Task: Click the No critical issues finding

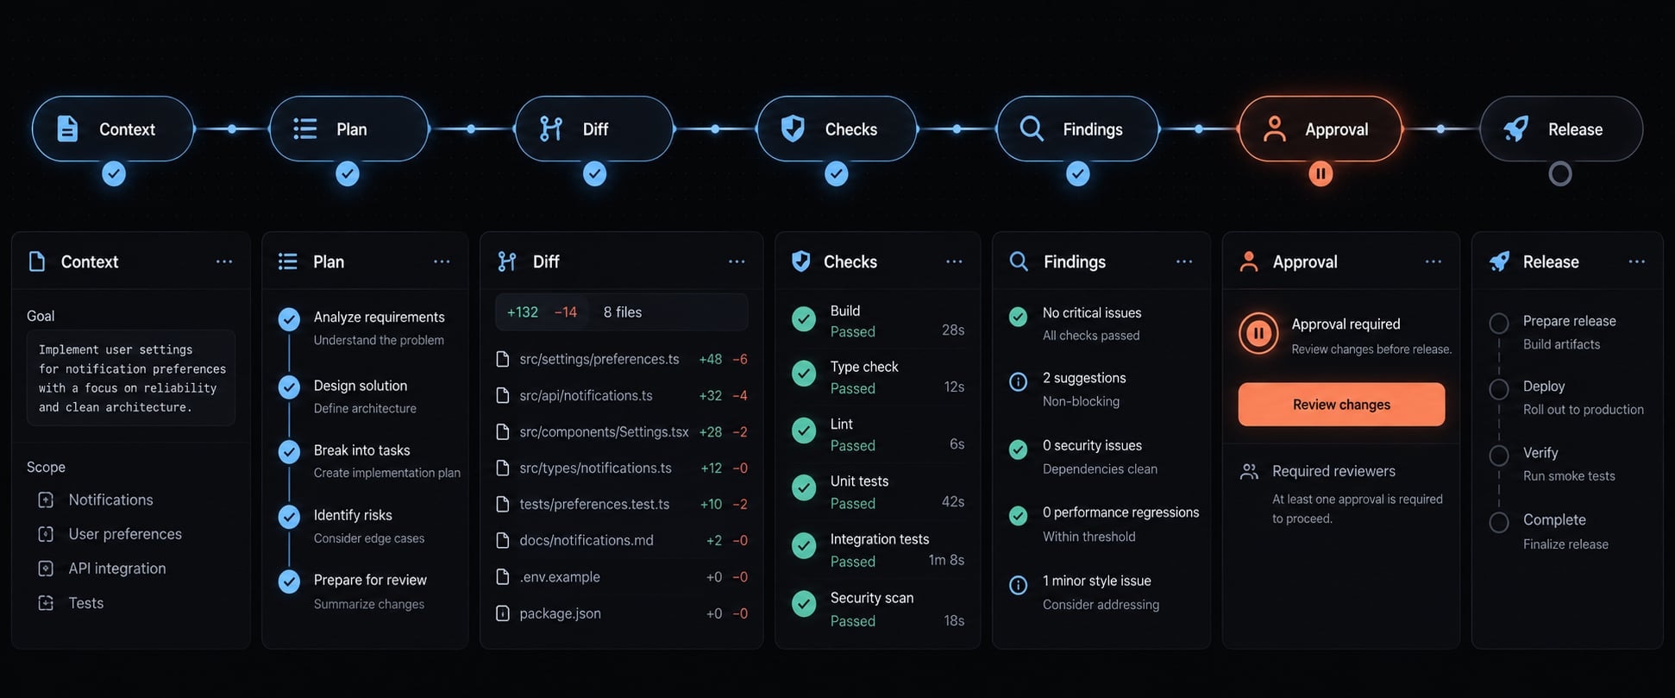Action: pos(1092,312)
